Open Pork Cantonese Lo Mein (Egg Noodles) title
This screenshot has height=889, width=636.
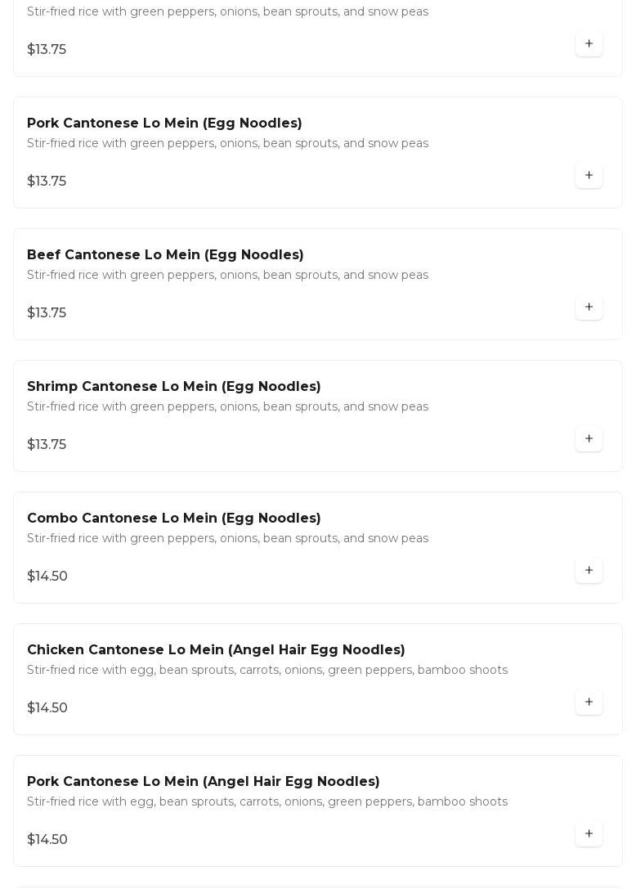164,123
